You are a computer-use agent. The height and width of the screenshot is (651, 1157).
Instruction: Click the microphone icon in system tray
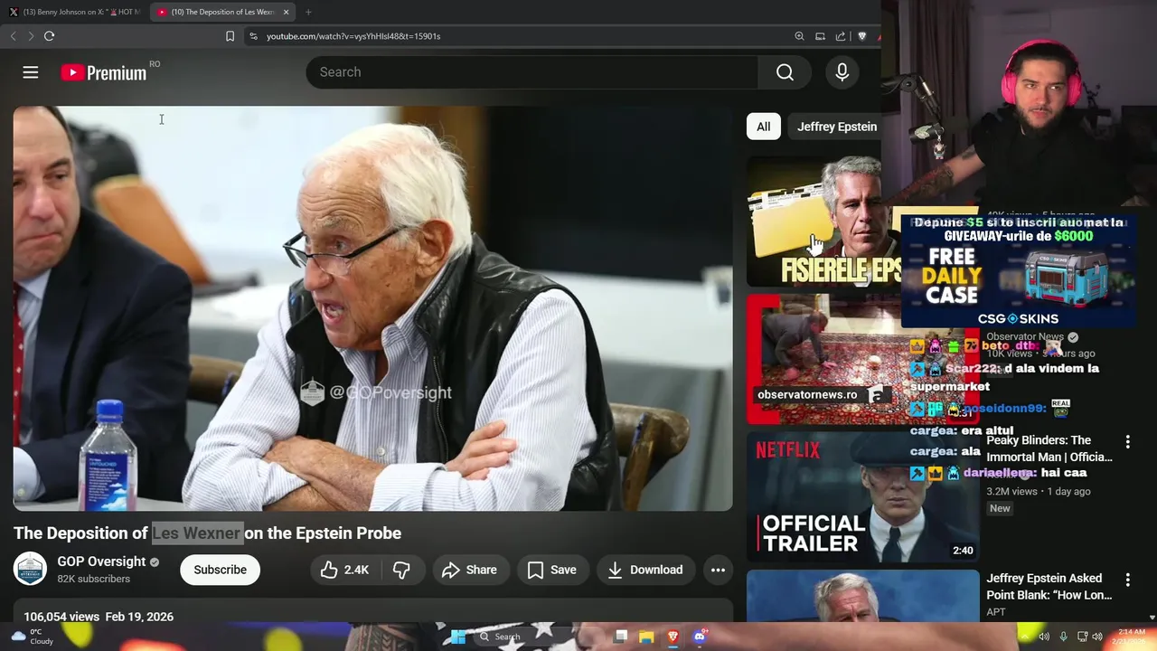[x=1063, y=637]
